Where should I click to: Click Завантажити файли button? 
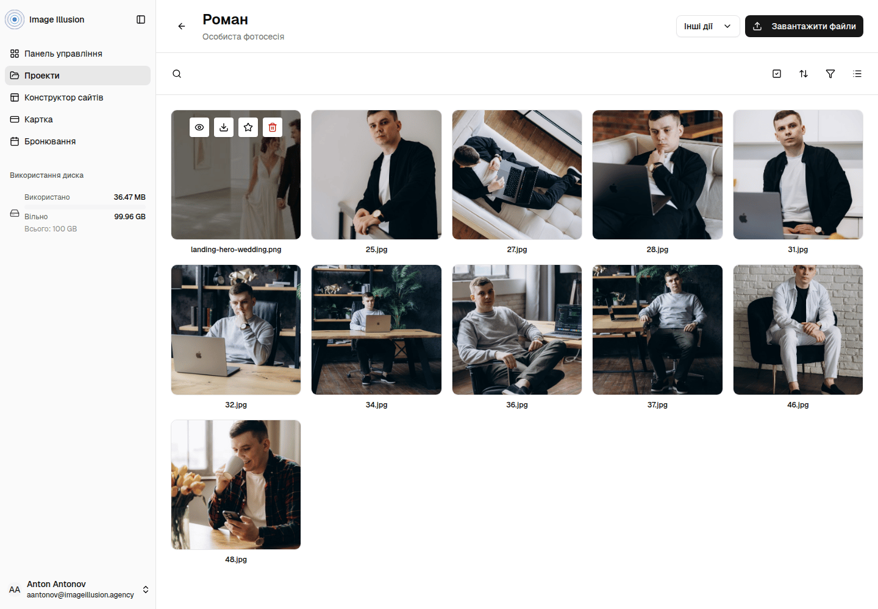804,26
